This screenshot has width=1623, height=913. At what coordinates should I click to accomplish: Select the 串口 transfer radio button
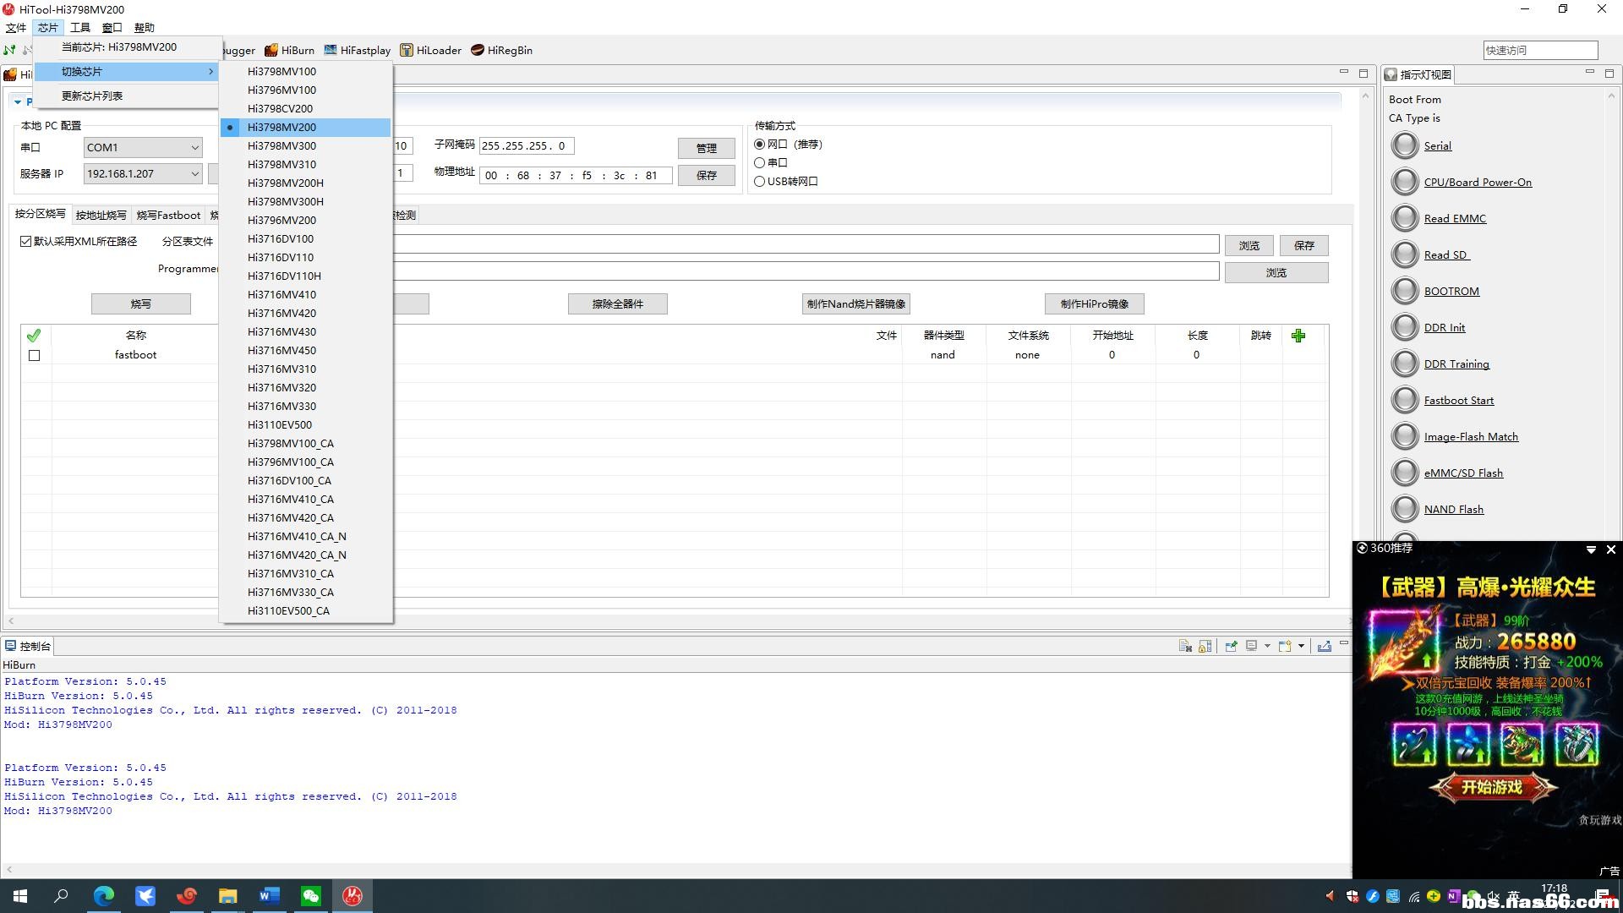(759, 162)
